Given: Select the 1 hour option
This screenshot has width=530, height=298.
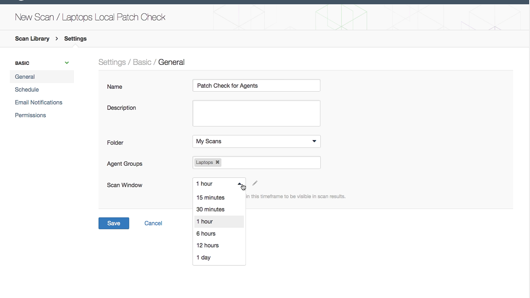Looking at the screenshot, I should click(205, 221).
